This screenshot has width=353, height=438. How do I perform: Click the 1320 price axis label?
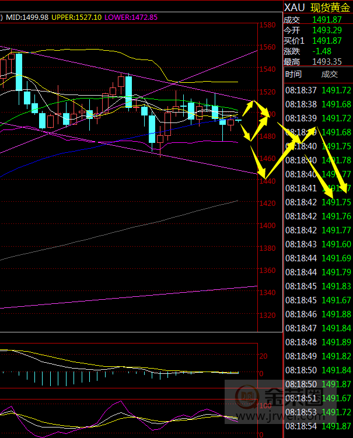click(x=268, y=316)
